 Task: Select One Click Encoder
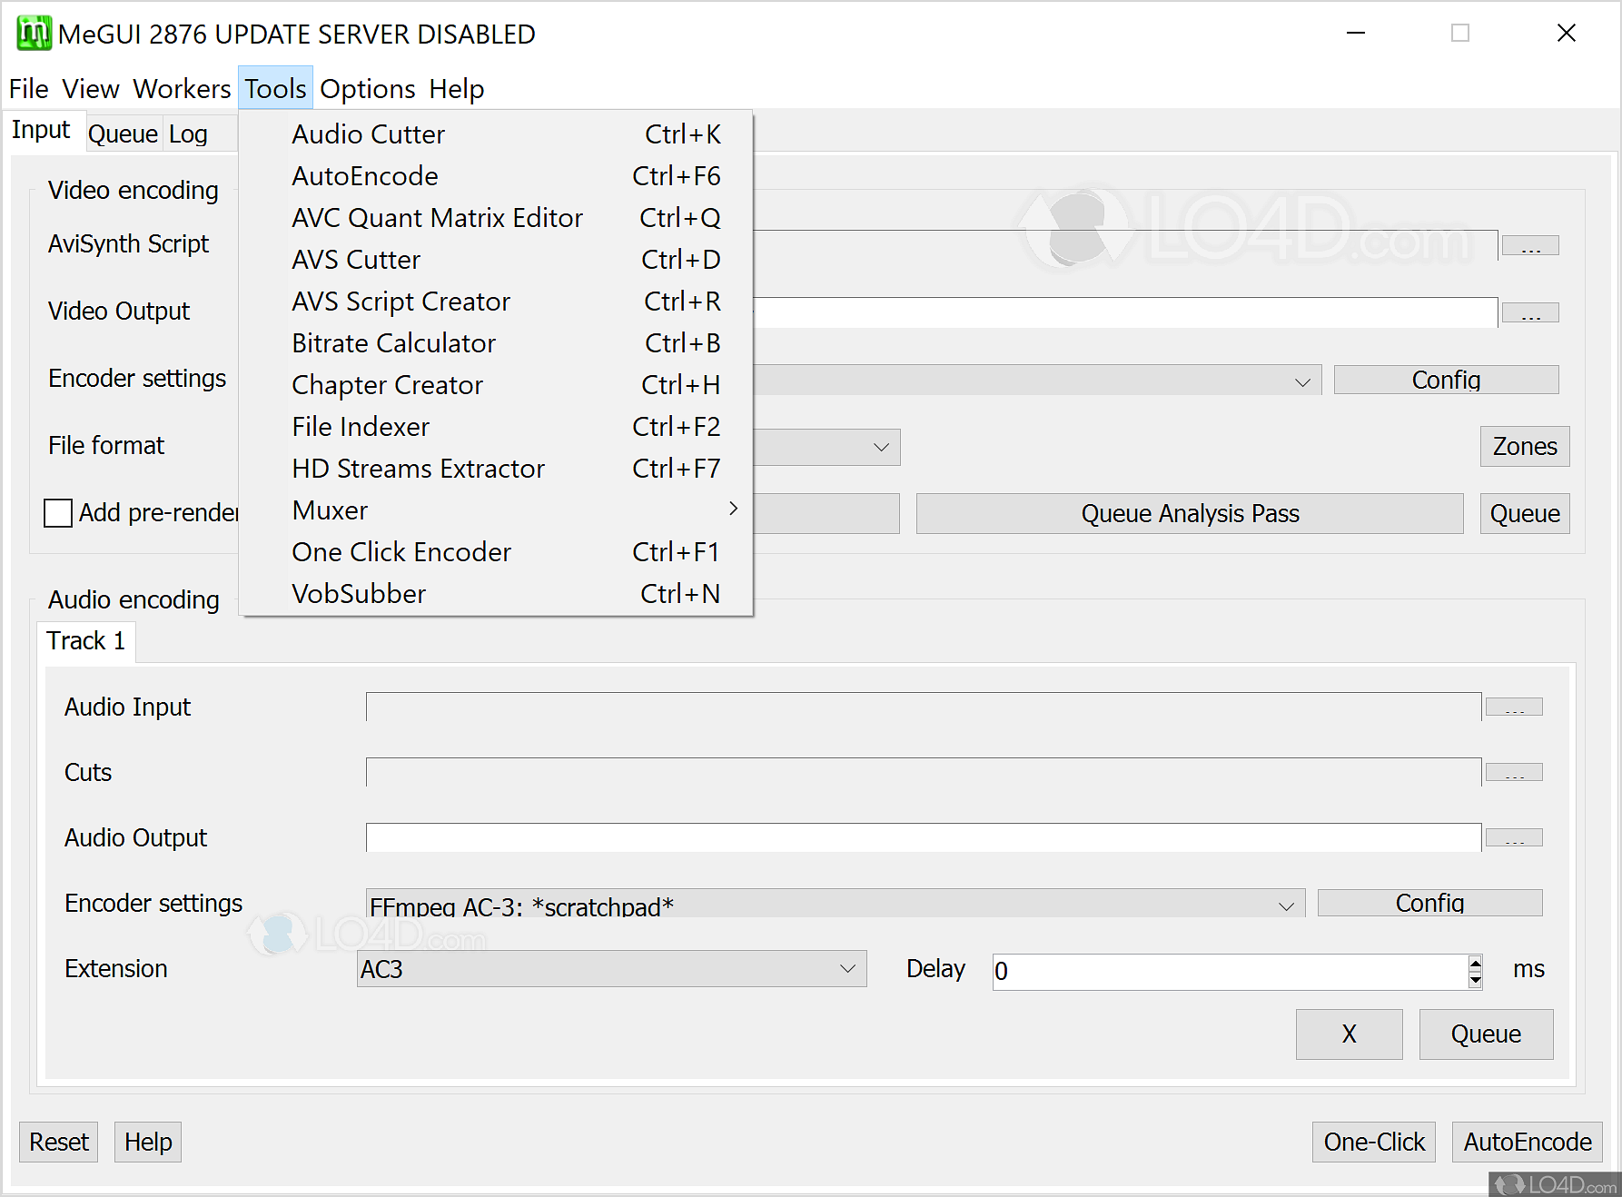point(401,551)
